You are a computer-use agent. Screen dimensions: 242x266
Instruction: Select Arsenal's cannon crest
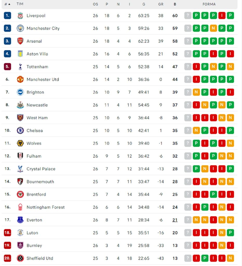click(x=20, y=41)
